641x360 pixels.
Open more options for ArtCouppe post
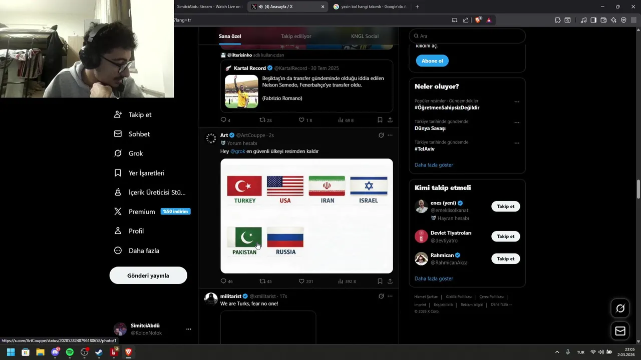click(390, 135)
